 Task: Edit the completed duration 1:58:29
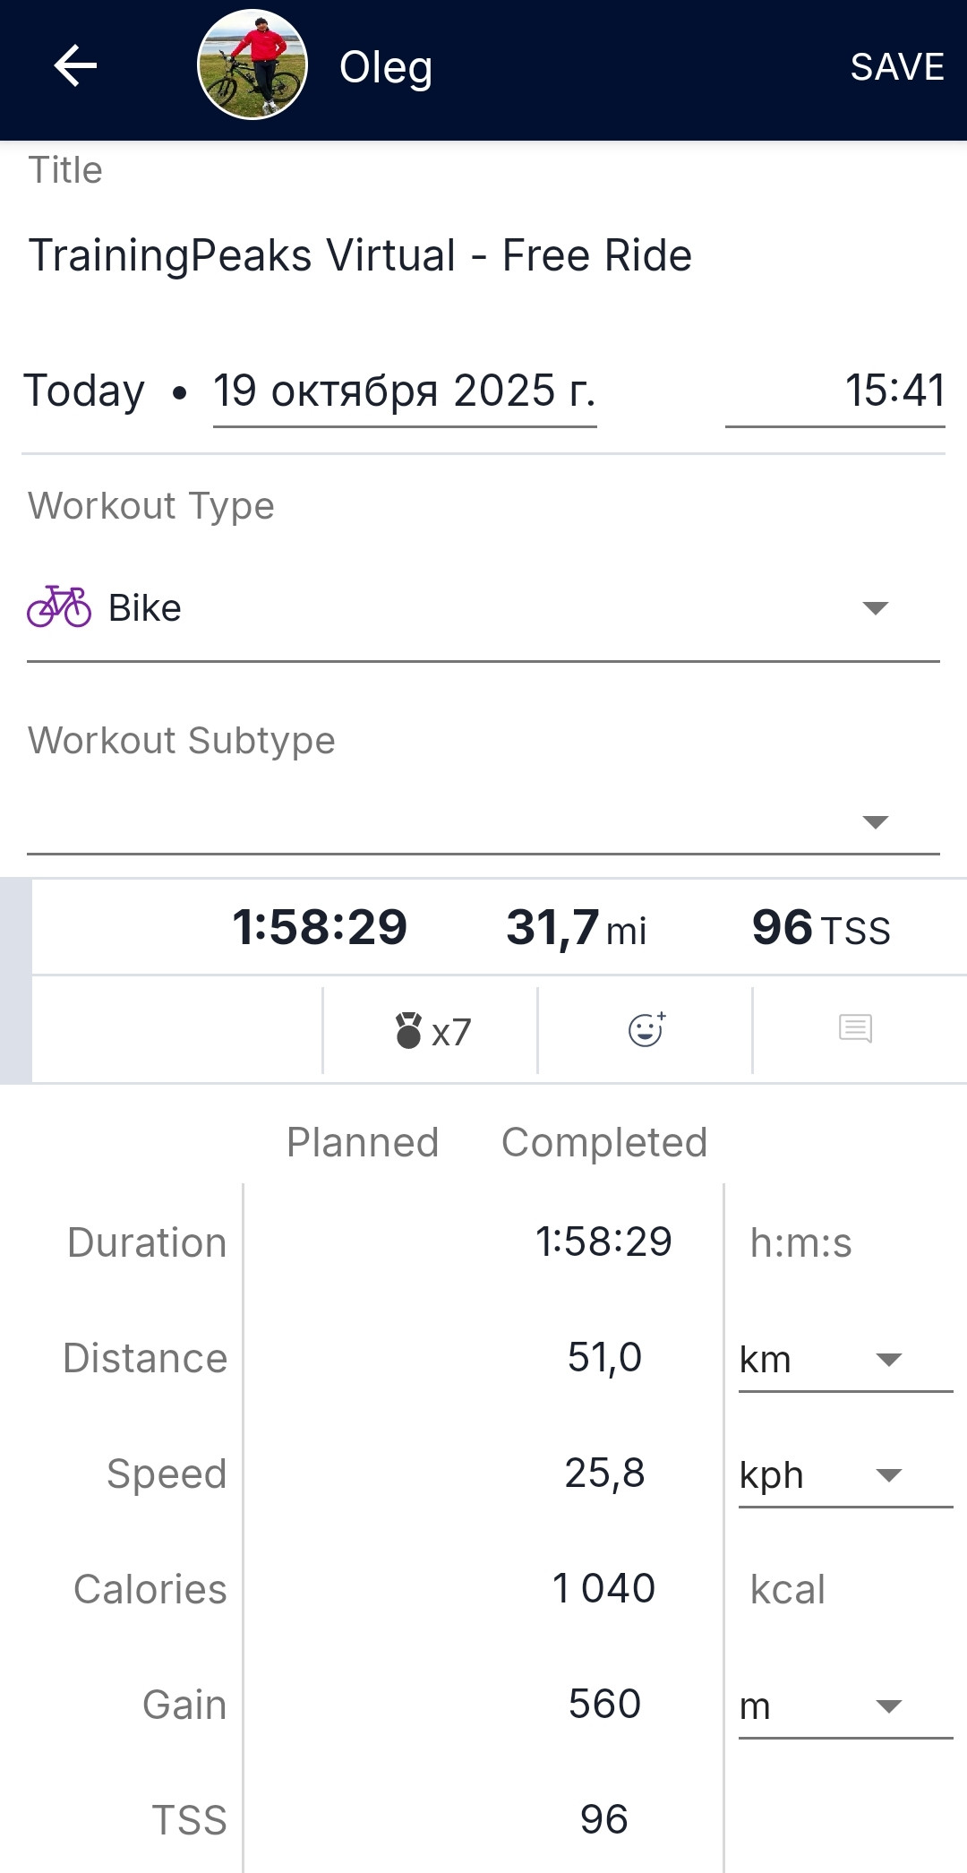[x=603, y=1242]
